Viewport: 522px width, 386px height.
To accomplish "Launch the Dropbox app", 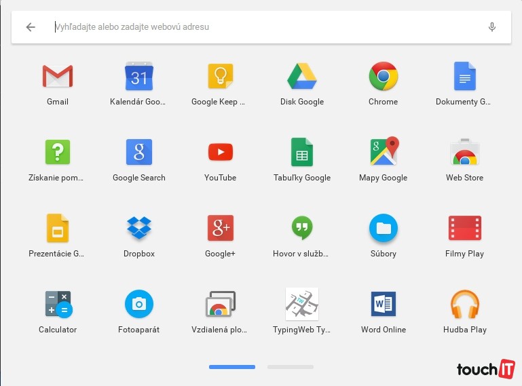I will tap(139, 229).
